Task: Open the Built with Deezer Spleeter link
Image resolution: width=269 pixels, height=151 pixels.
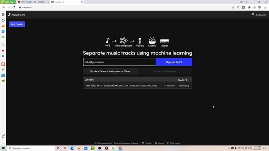Action: click(126, 143)
